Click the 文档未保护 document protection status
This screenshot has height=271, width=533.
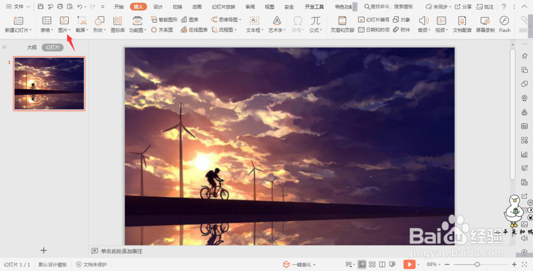tap(92, 265)
